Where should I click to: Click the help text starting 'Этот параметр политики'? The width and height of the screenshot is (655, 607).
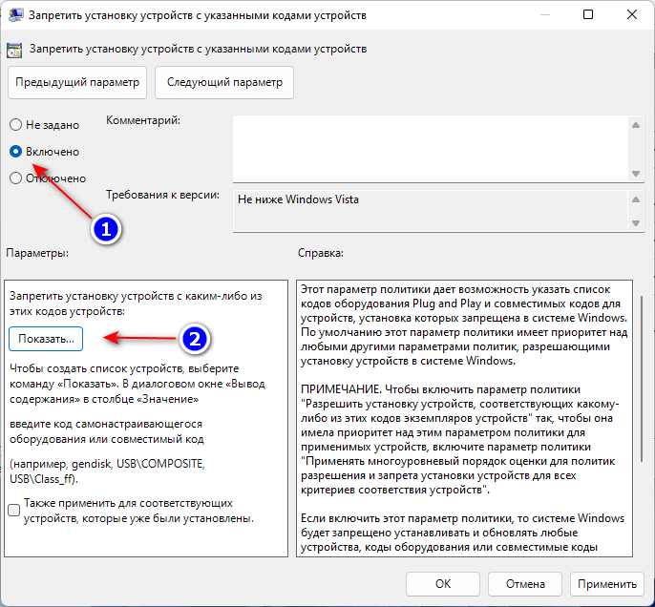pos(464,324)
